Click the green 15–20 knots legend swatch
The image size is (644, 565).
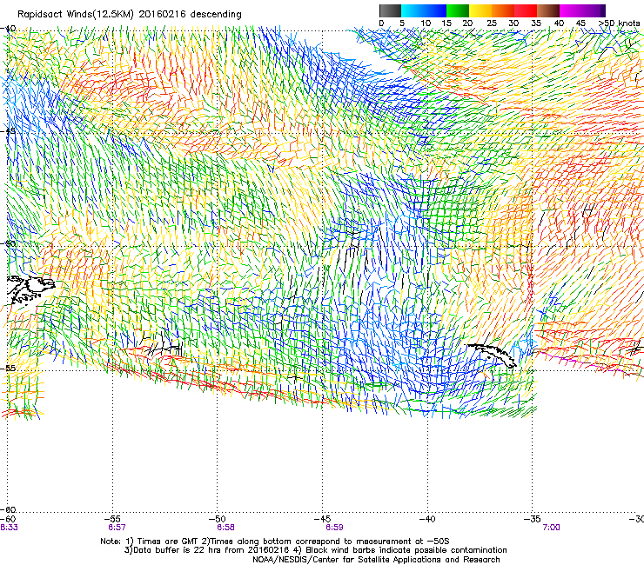458,10
